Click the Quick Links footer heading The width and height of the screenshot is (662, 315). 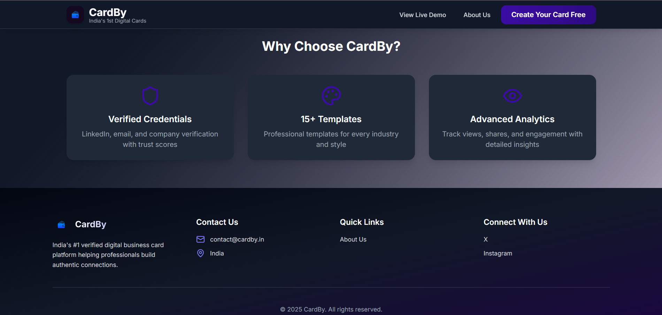(x=362, y=222)
